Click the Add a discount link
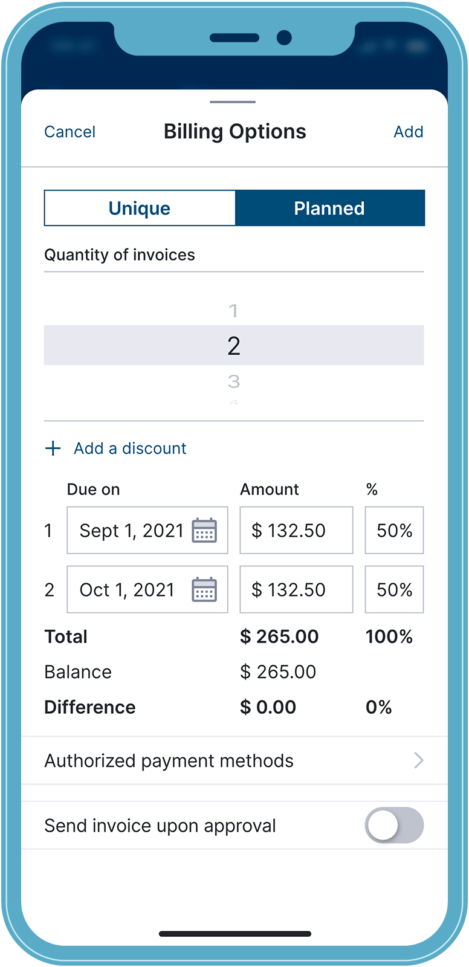Viewport: 469px width, 967px height. pyautogui.click(x=130, y=448)
